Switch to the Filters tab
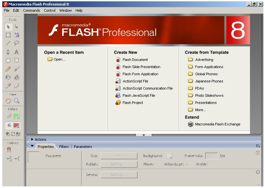Viewport: 265px width, 188px height. (64, 147)
